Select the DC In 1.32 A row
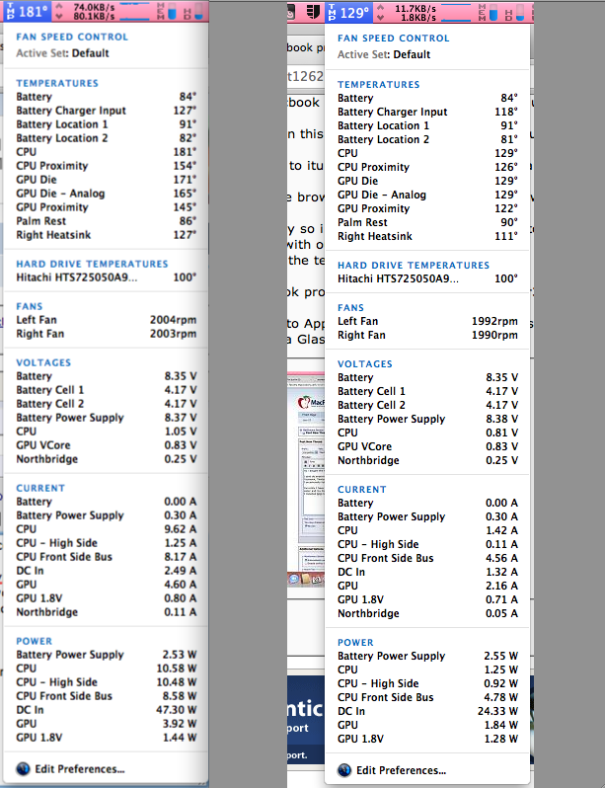The image size is (605, 788). 427,572
